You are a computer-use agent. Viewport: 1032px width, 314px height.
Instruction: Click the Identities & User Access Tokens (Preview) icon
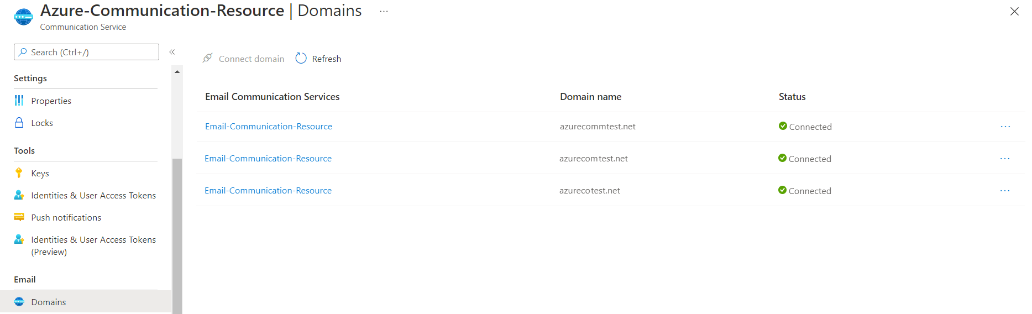19,239
